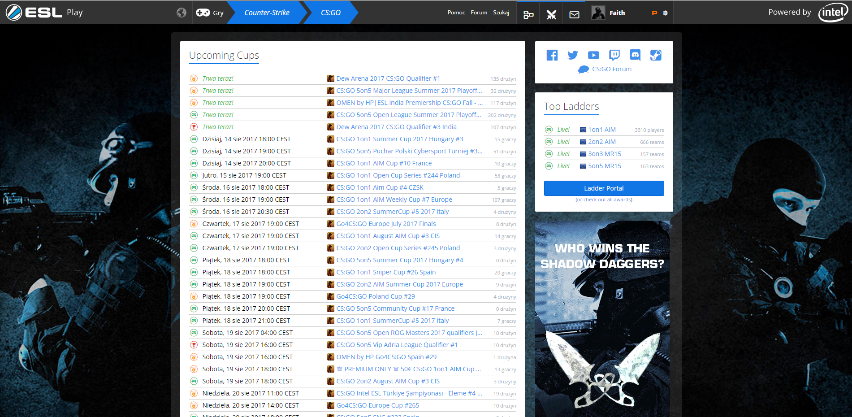This screenshot has width=852, height=417.
Task: Open Dew Arena 2017 CS:GO Qualifier #1
Action: pyautogui.click(x=388, y=78)
